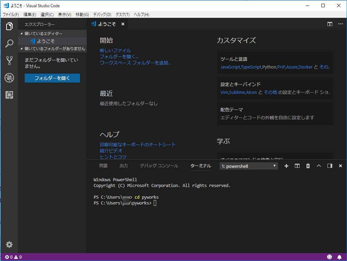Split the terminal pane
347x261 pixels.
tap(297, 166)
